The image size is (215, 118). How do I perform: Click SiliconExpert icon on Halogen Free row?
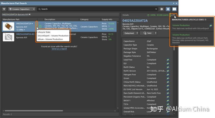[168, 75]
